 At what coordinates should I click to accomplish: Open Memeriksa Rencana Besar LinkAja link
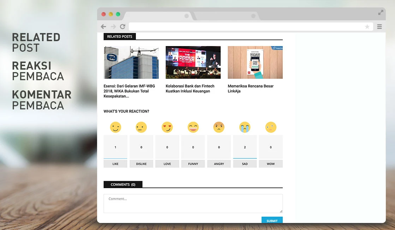click(251, 88)
